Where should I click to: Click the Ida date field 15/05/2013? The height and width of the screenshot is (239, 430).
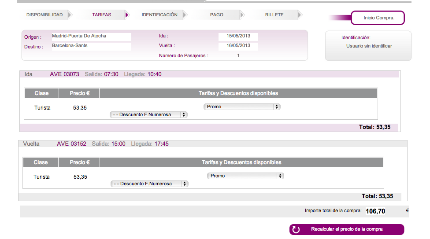[x=238, y=37]
